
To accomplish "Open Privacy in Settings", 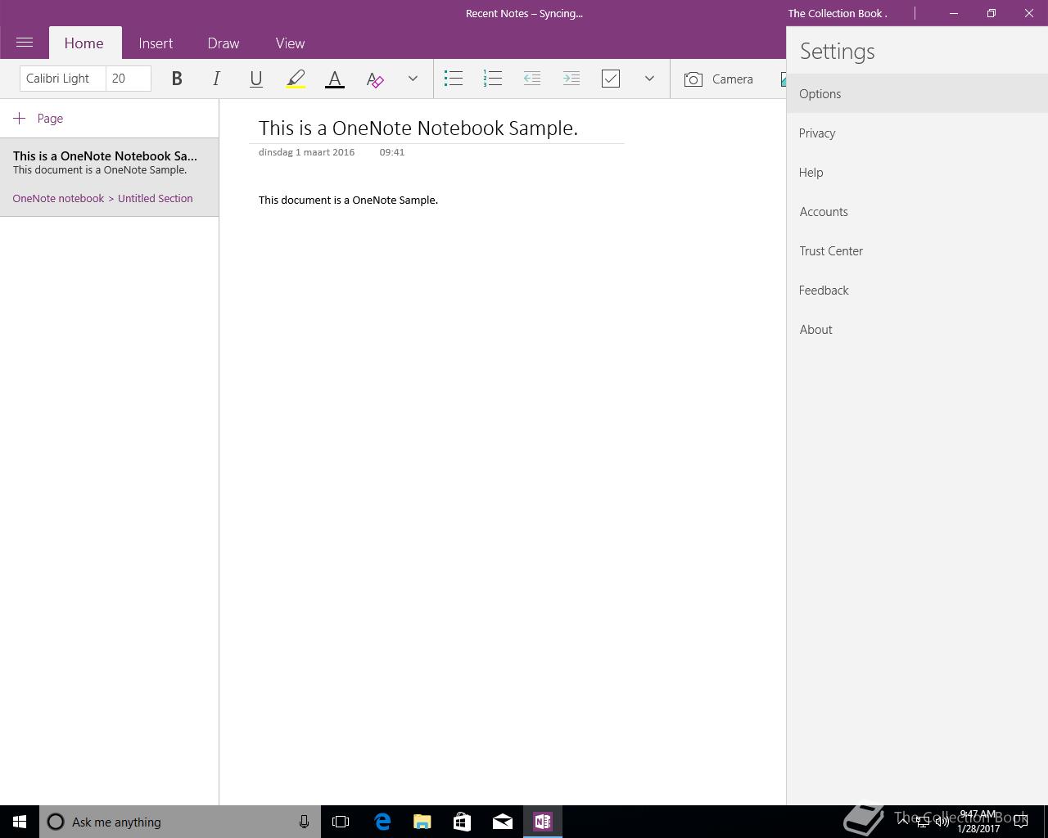I will [917, 133].
